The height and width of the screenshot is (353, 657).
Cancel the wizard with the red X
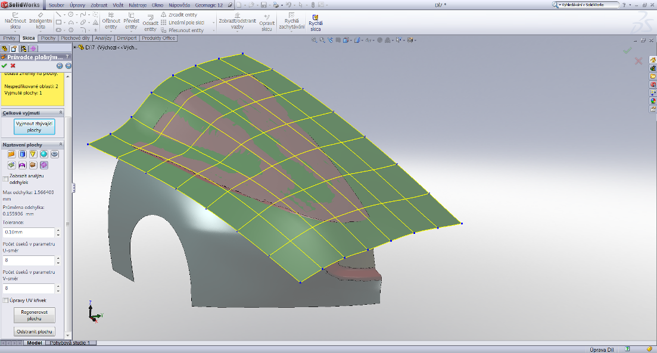(x=13, y=65)
